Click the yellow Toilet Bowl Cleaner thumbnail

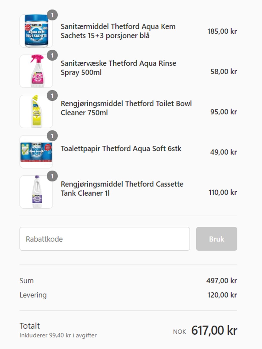36,112
